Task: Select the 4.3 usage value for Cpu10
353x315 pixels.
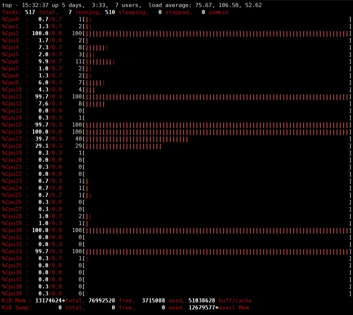Action: [x=43, y=90]
